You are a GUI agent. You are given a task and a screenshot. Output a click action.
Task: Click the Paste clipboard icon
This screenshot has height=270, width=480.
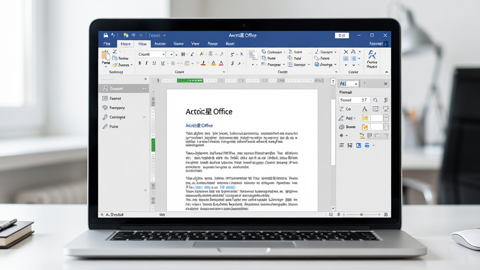click(105, 56)
